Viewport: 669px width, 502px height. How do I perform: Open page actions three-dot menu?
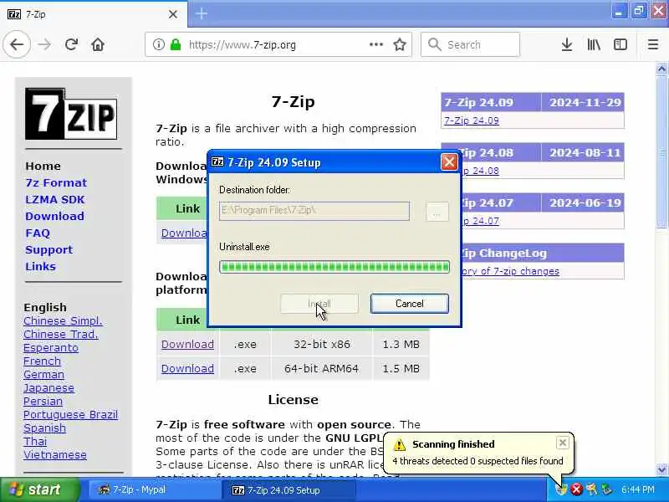point(375,44)
